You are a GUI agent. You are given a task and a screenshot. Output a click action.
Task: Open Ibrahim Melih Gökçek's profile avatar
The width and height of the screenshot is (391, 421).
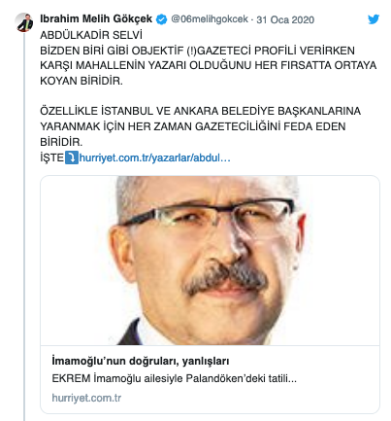tap(24, 22)
